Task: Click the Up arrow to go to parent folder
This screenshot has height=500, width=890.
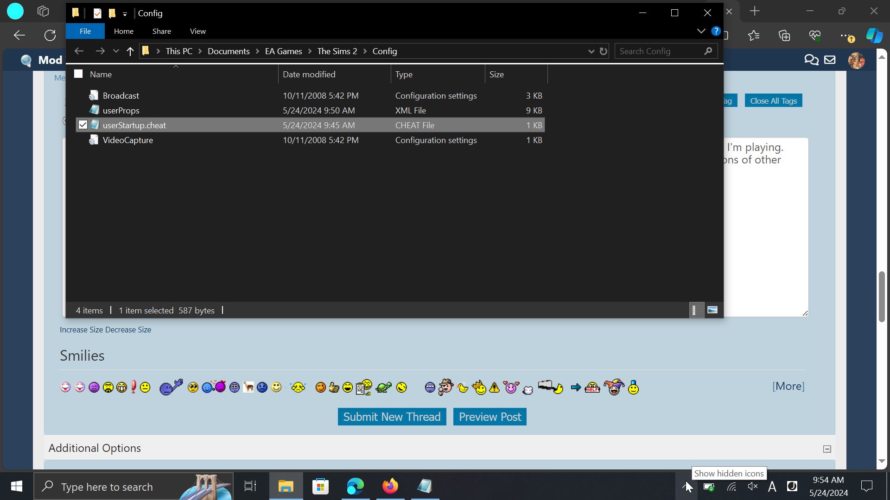Action: coord(130,51)
